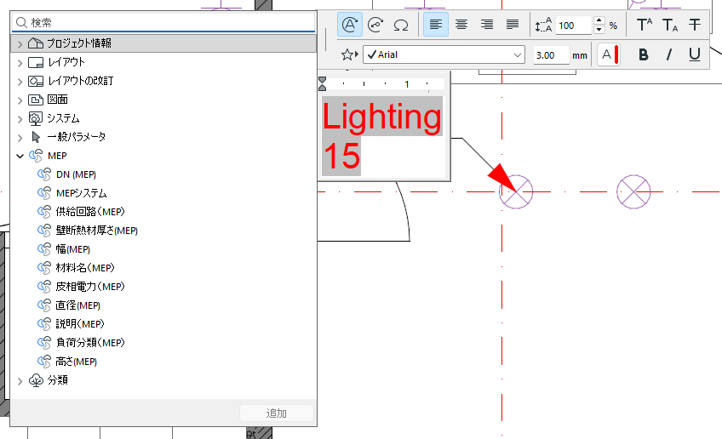Viewport: 722px width, 439px height.
Task: Click the 追加 button
Action: [276, 413]
